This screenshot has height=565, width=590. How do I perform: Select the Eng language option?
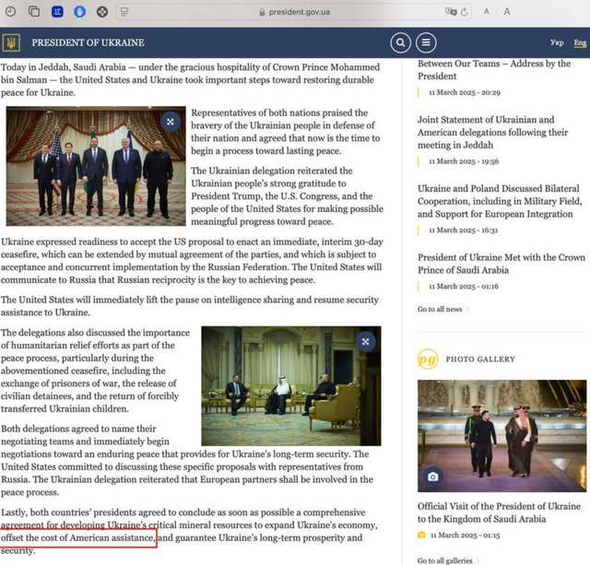coord(579,42)
